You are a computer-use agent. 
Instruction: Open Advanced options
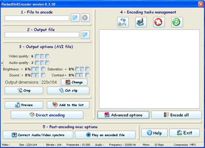pyautogui.click(x=123, y=115)
